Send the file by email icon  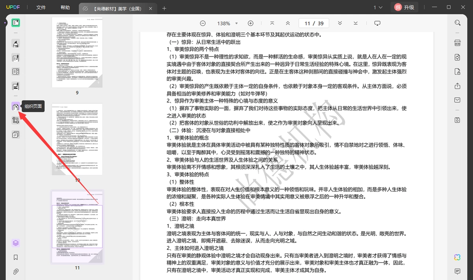click(458, 100)
